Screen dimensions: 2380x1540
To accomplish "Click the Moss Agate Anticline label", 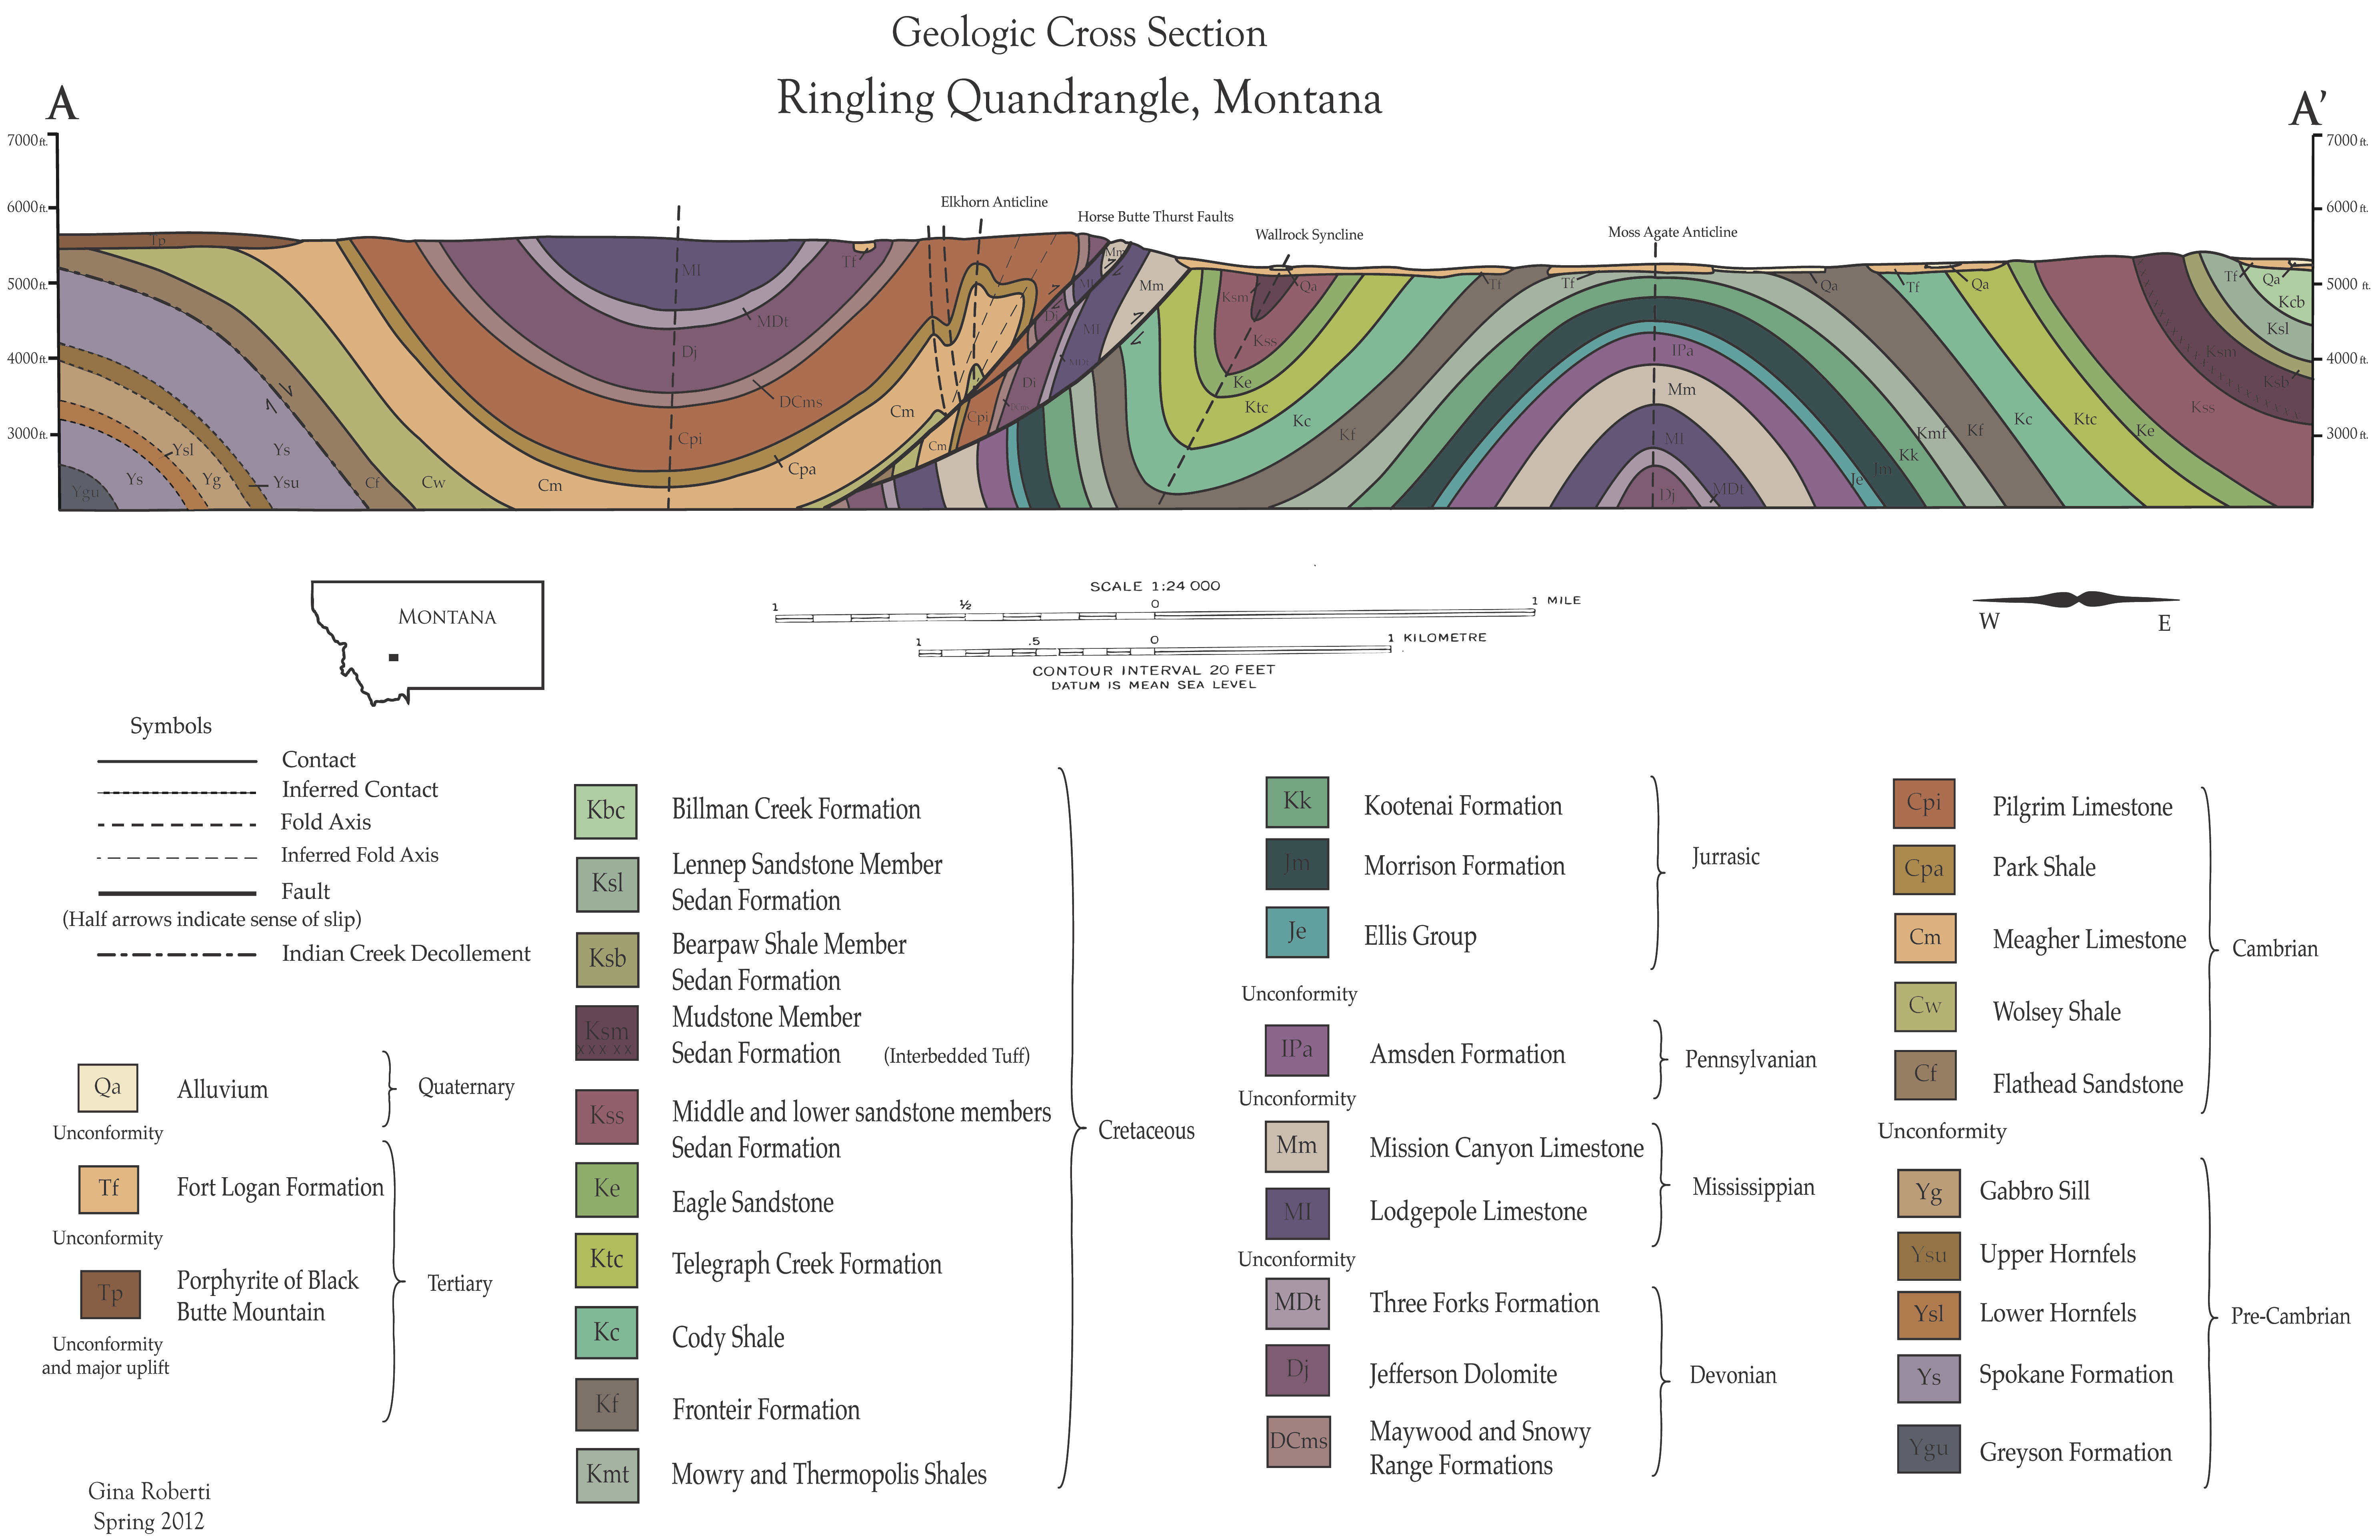I will pyautogui.click(x=1672, y=232).
